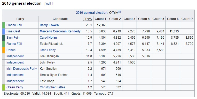Open Barry Cowen's candidate page
The width and height of the screenshot is (197, 99).
[x=49, y=25]
